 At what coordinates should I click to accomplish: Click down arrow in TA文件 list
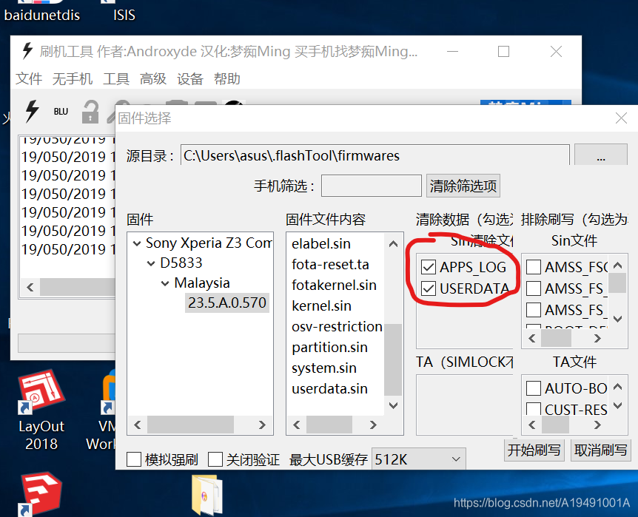click(618, 405)
